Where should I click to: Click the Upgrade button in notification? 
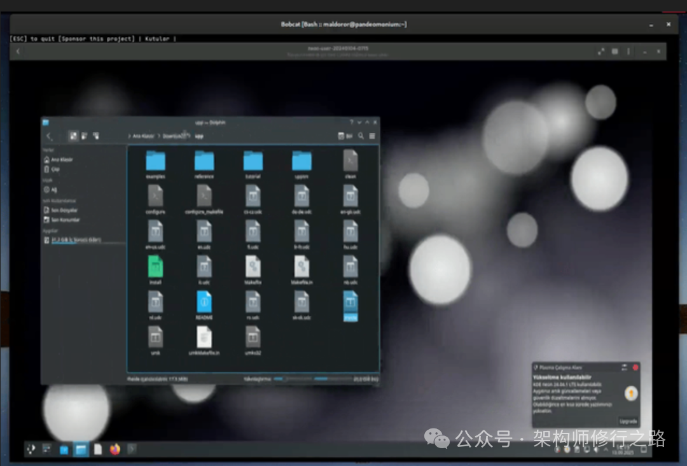tap(627, 421)
